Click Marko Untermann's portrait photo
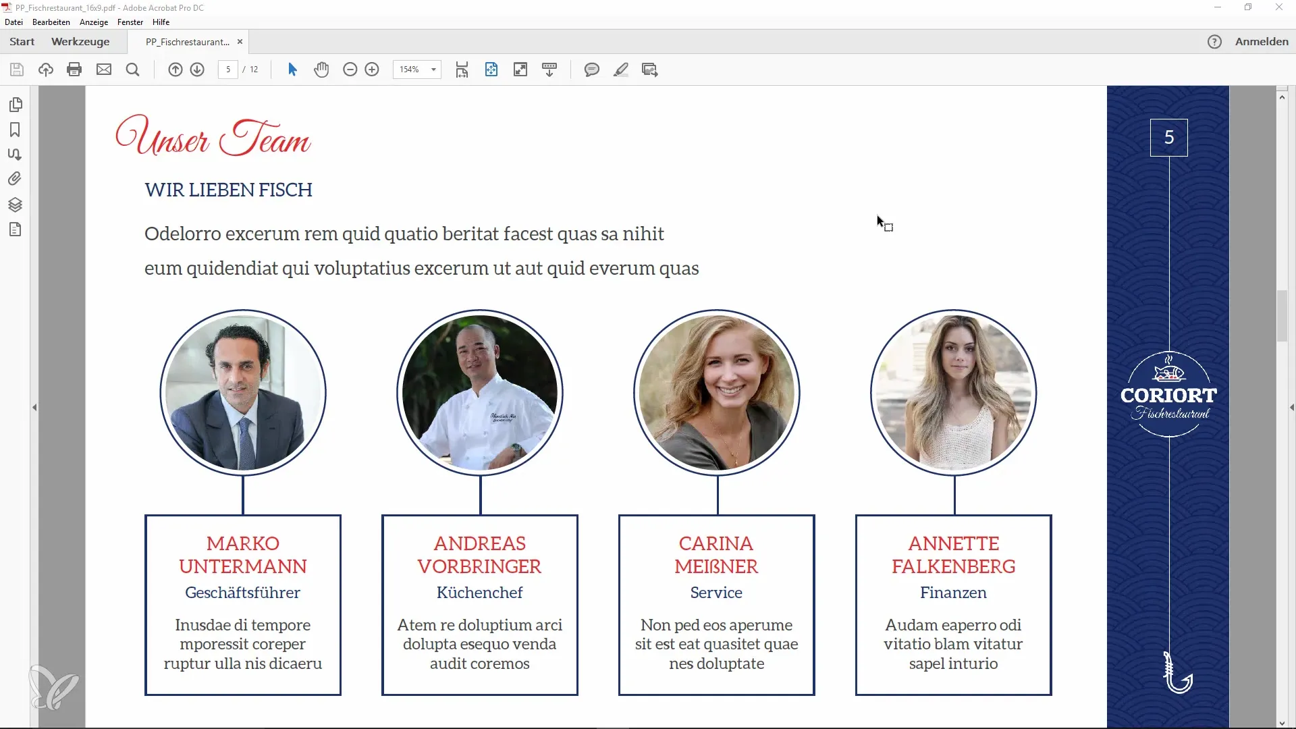 tap(243, 393)
